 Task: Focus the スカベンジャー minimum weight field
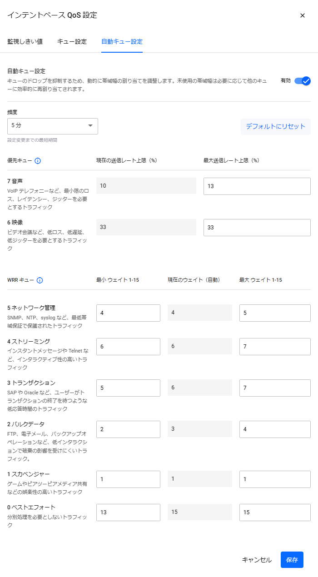(128, 479)
